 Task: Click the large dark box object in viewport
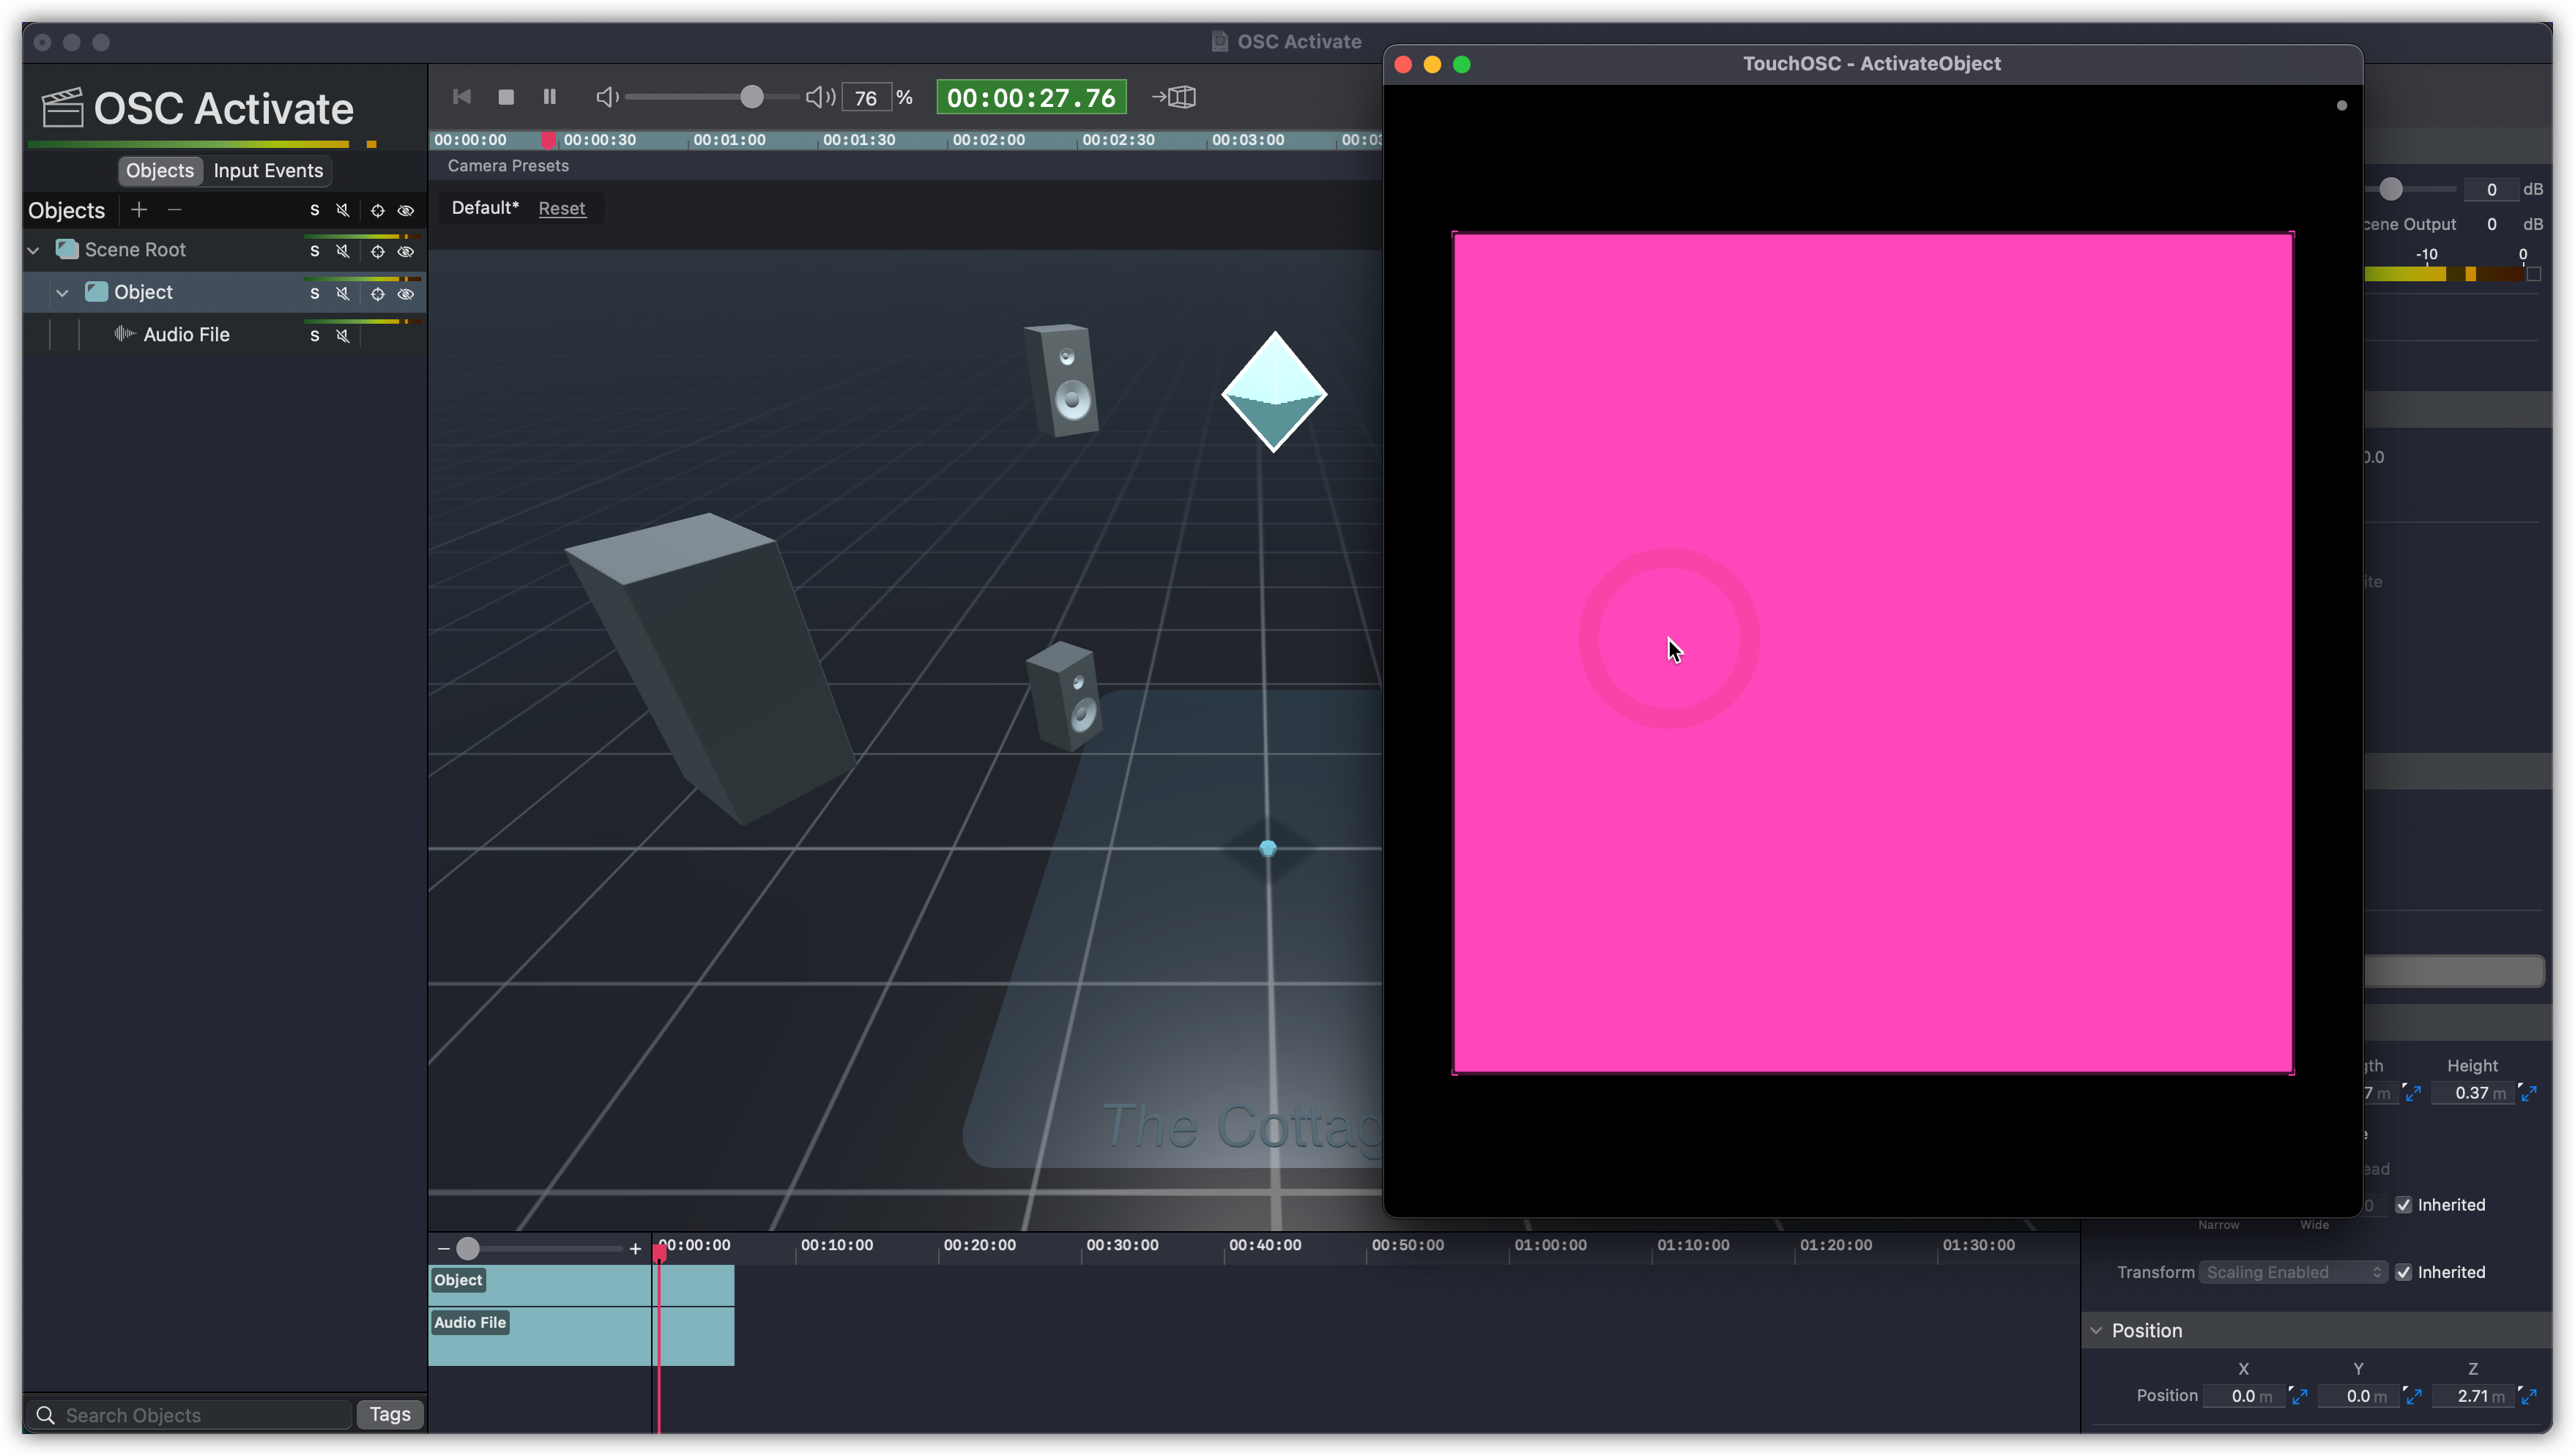(x=710, y=668)
